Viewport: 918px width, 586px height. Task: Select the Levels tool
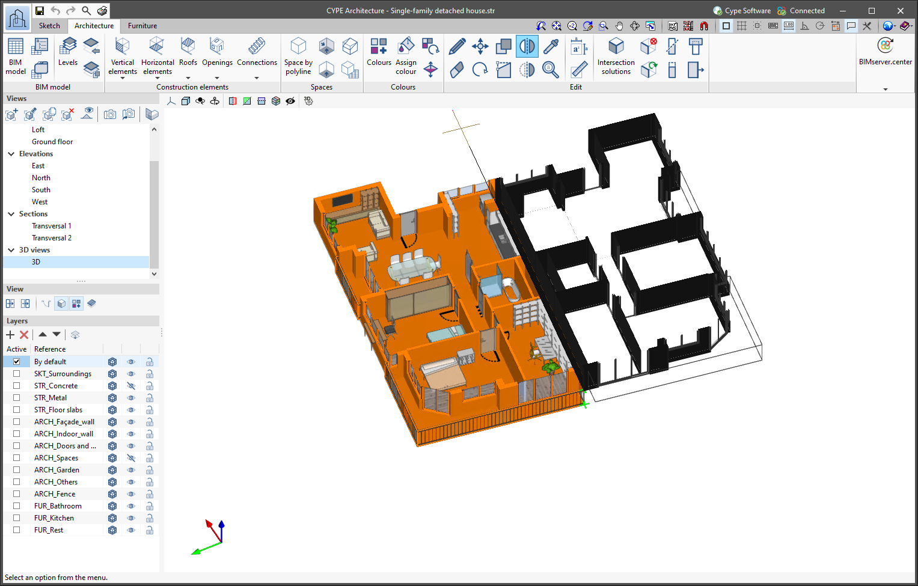(x=68, y=52)
